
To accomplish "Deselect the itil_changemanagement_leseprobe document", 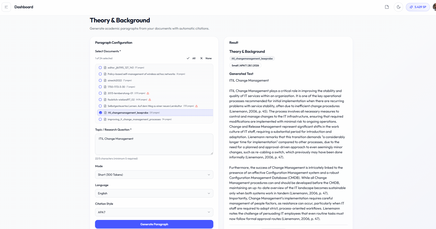I will point(100,113).
